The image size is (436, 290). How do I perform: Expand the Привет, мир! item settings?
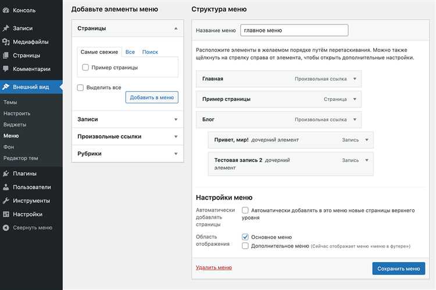(x=367, y=140)
